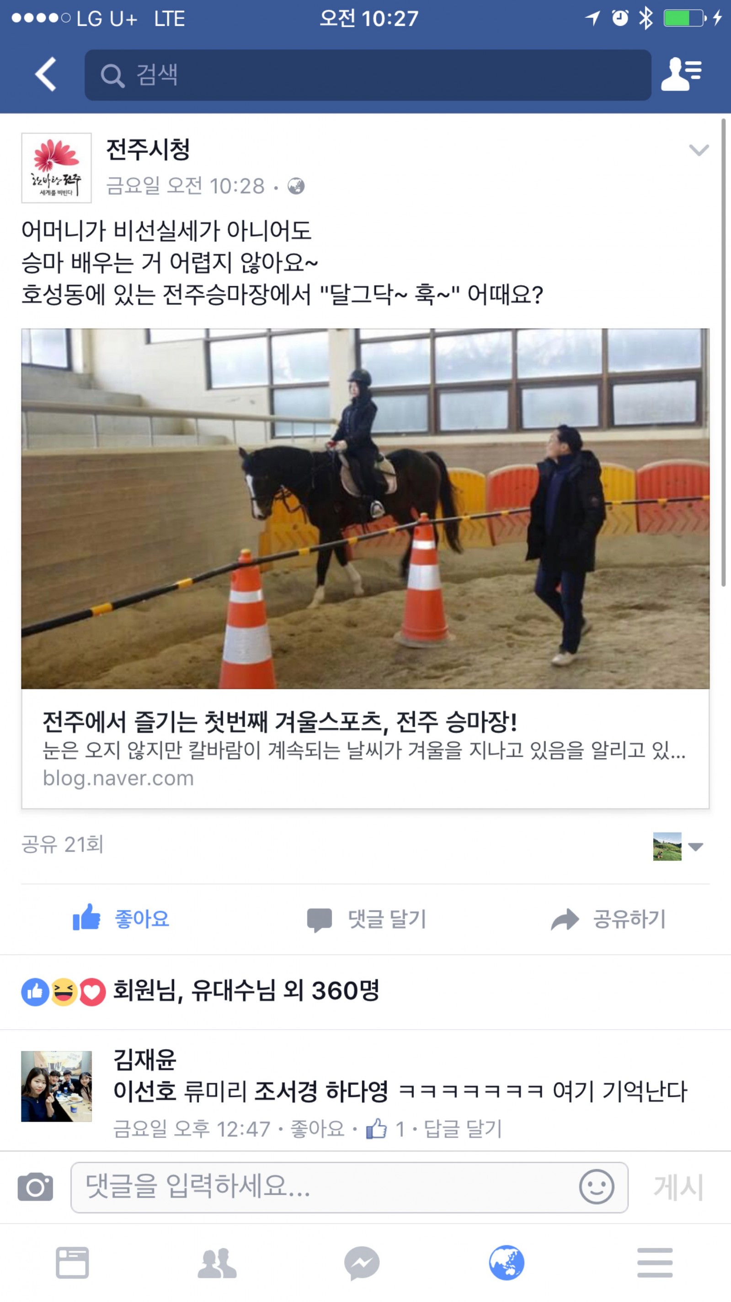This screenshot has width=731, height=1302.
Task: Open the friends tab icon
Action: [217, 1263]
